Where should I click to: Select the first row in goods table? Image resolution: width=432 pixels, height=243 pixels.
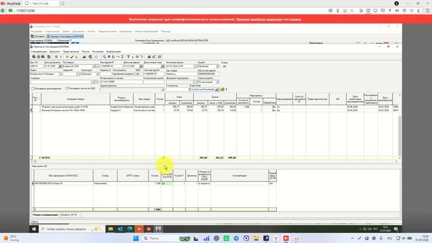click(215, 107)
